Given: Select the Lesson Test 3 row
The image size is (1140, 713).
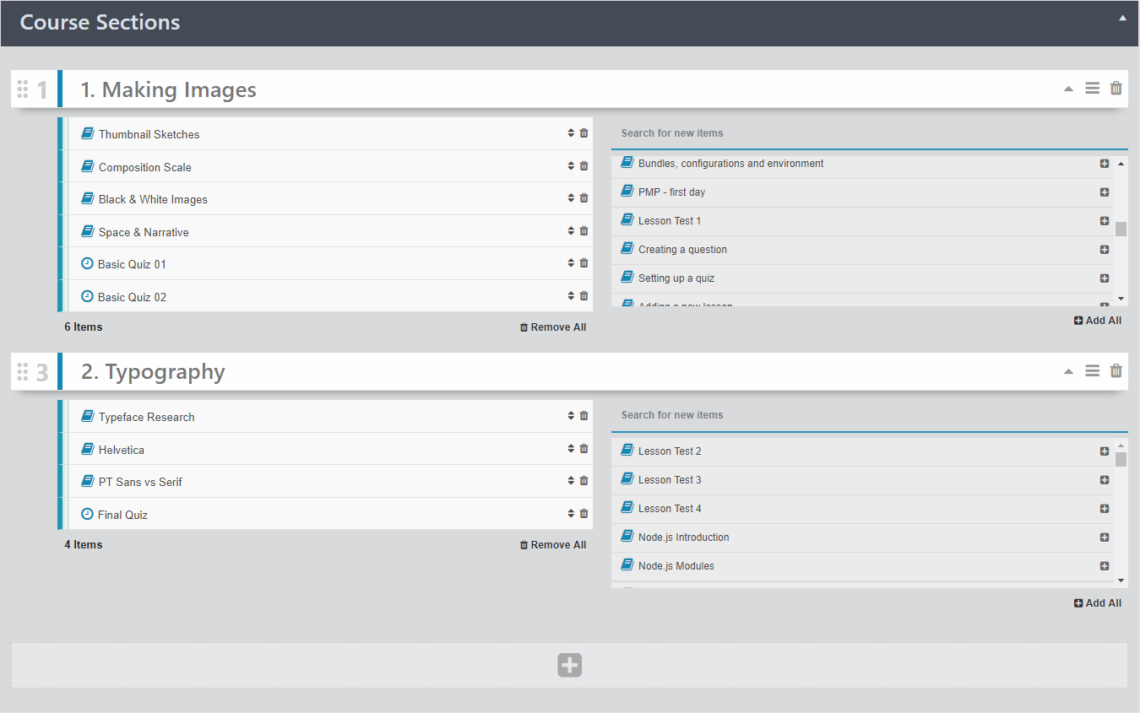Looking at the screenshot, I should click(862, 480).
